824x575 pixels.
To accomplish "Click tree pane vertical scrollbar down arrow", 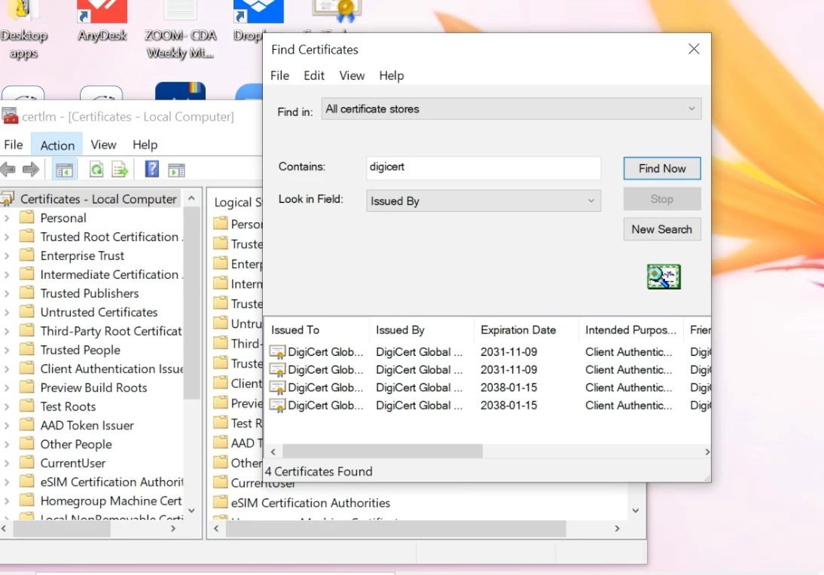I will pos(192,510).
